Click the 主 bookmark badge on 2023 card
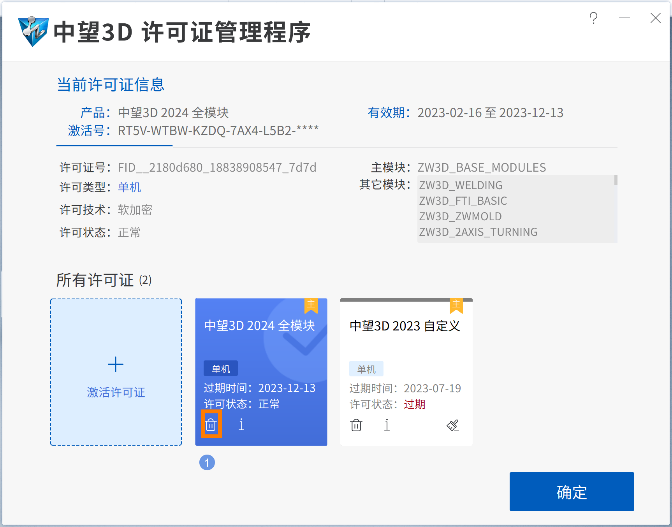The width and height of the screenshot is (672, 527). [x=456, y=306]
